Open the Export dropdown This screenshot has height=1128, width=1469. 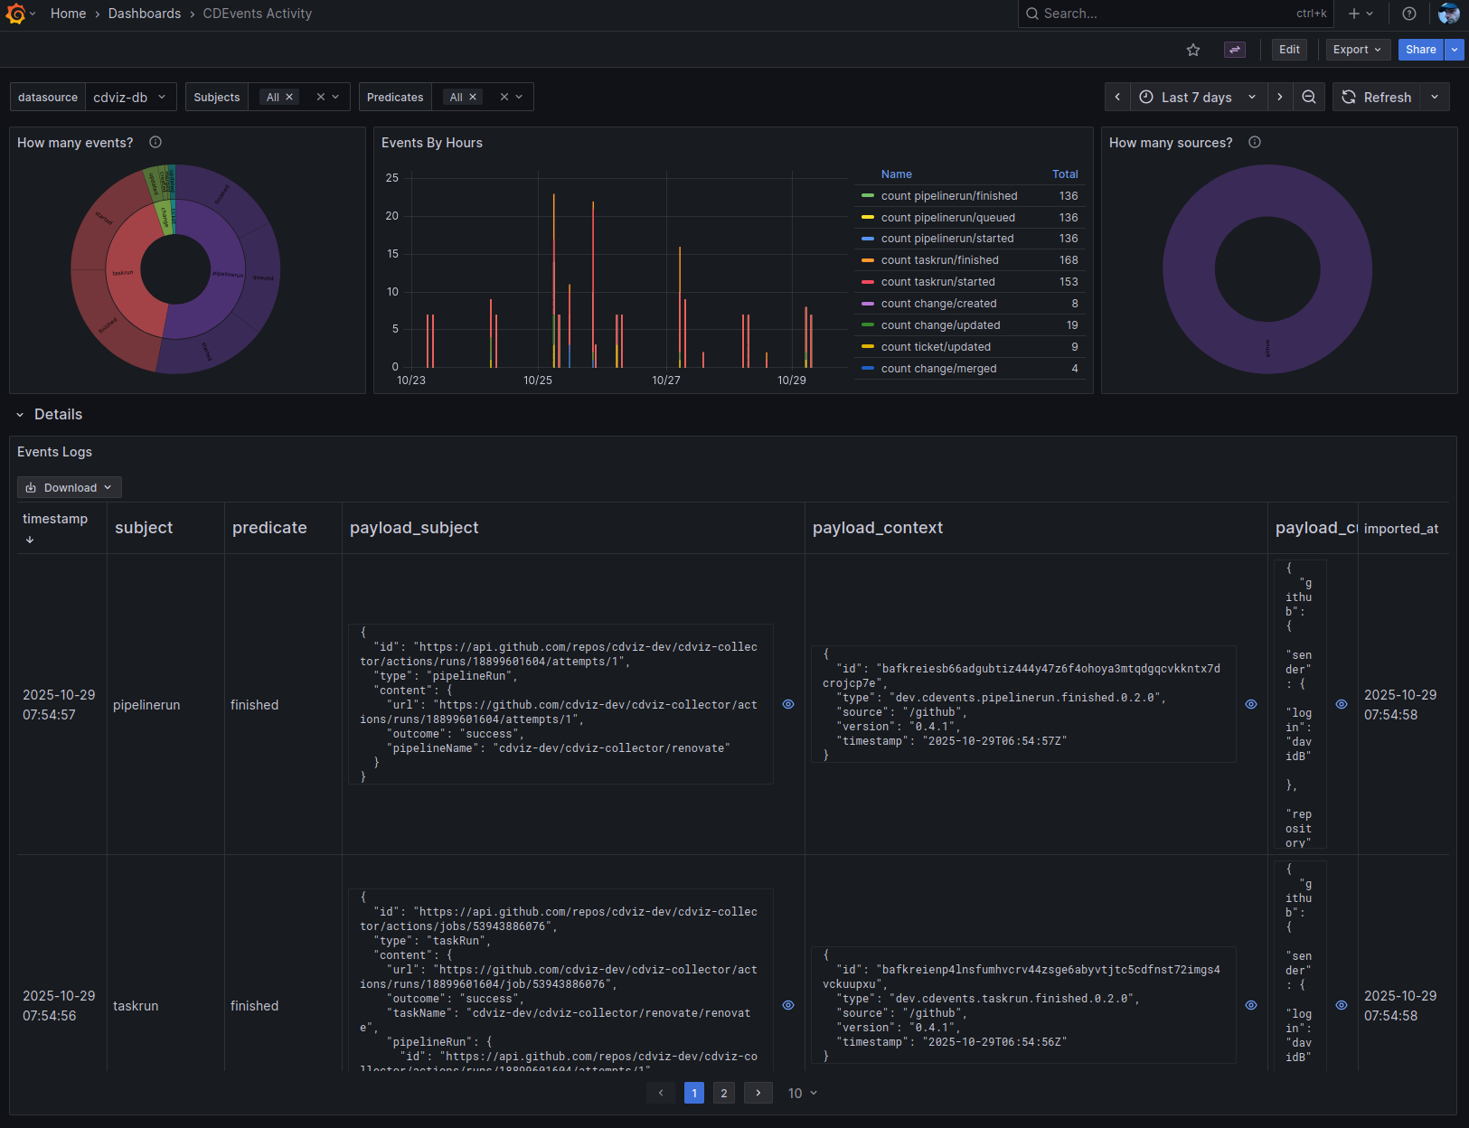1357,50
